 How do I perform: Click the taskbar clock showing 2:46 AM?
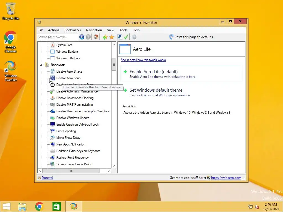[271, 207]
